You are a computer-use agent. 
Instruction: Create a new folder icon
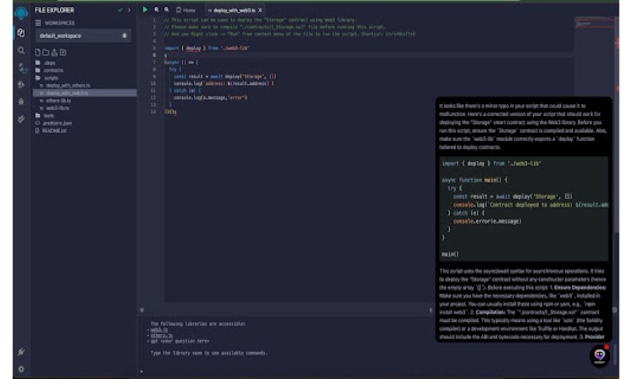point(46,52)
